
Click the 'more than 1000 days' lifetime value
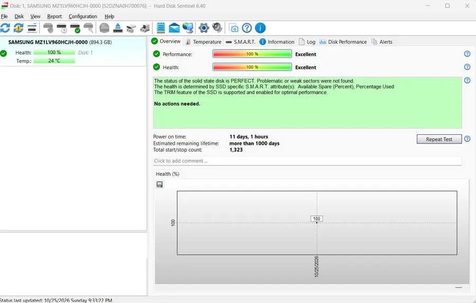[x=254, y=143]
